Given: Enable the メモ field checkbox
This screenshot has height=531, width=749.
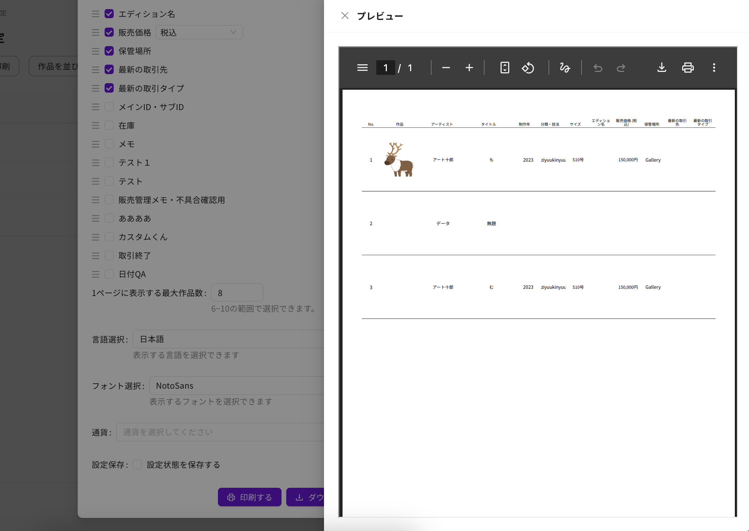Looking at the screenshot, I should coord(109,144).
